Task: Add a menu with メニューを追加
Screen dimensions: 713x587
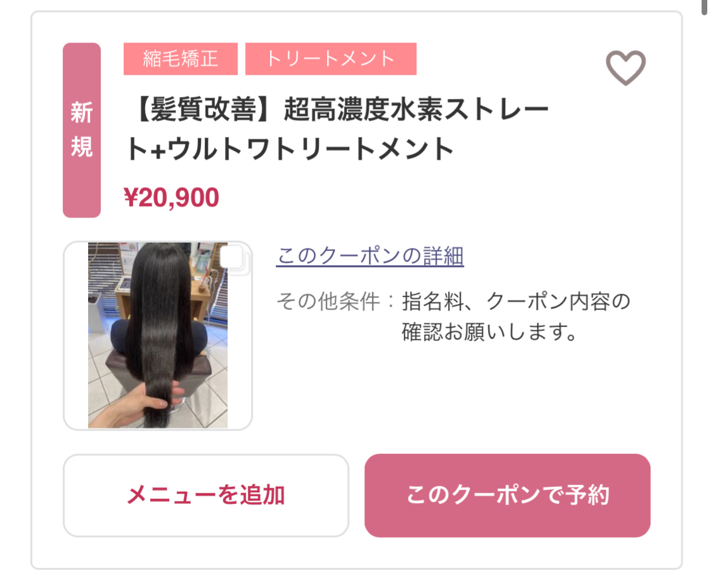Action: pos(206,495)
